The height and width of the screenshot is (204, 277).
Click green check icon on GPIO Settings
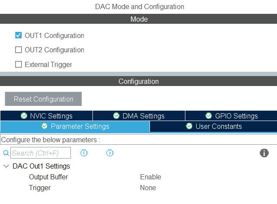pyautogui.click(x=209, y=116)
